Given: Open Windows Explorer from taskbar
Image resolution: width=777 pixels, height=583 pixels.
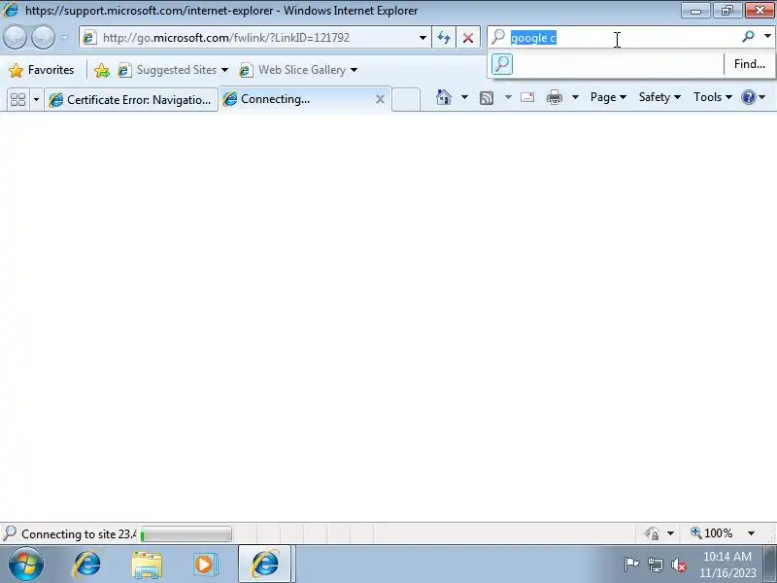Looking at the screenshot, I should (x=147, y=565).
